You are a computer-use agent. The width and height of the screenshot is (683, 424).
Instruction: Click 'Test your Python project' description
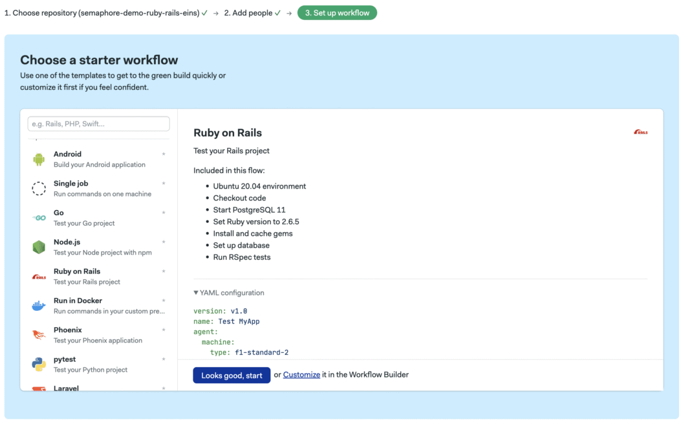click(91, 370)
